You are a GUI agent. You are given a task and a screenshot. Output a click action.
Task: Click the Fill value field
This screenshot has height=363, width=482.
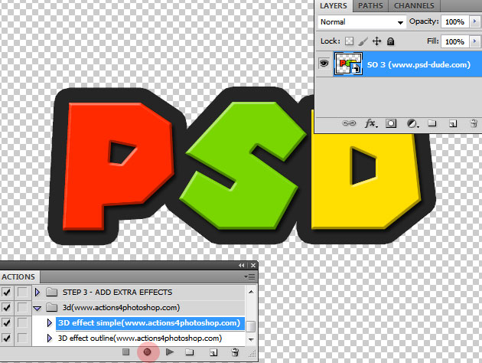[x=454, y=41]
